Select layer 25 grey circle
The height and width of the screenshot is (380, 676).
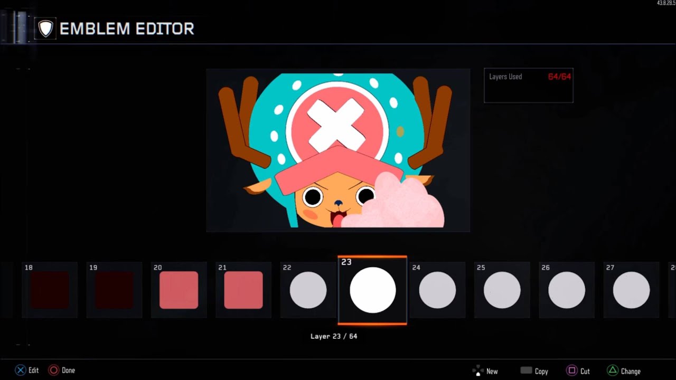coord(502,290)
